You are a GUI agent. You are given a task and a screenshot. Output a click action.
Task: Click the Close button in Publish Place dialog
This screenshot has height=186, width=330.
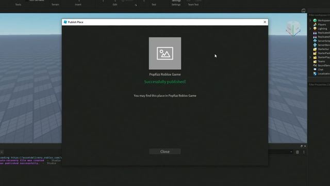(x=165, y=151)
